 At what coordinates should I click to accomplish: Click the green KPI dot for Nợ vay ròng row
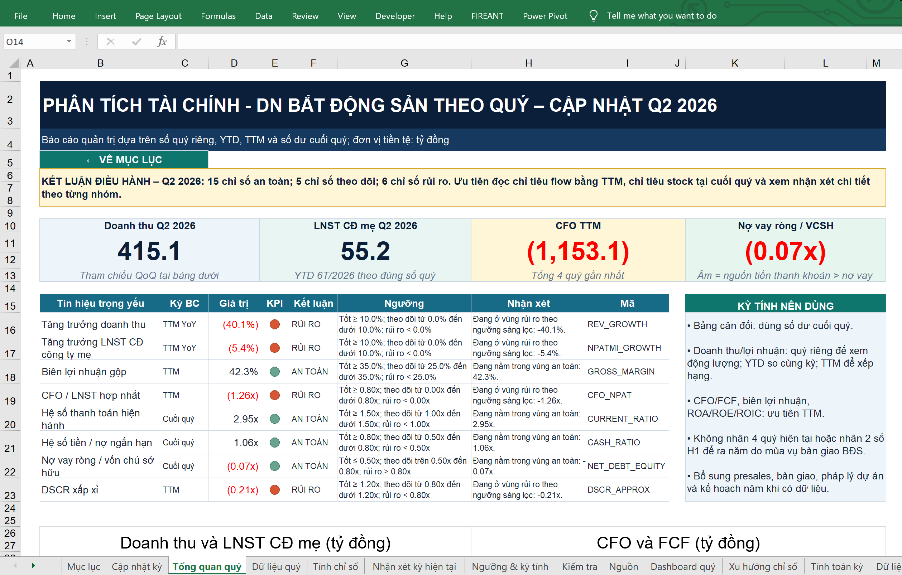point(274,466)
